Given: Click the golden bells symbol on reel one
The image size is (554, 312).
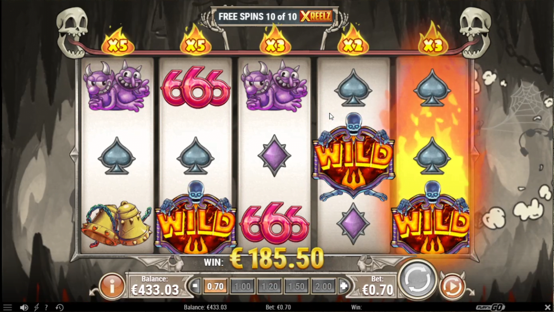Looking at the screenshot, I should [117, 224].
